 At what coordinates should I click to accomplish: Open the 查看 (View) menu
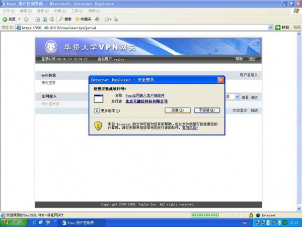(x=43, y=11)
